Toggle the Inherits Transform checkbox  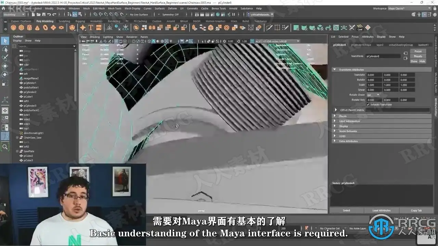pos(368,105)
